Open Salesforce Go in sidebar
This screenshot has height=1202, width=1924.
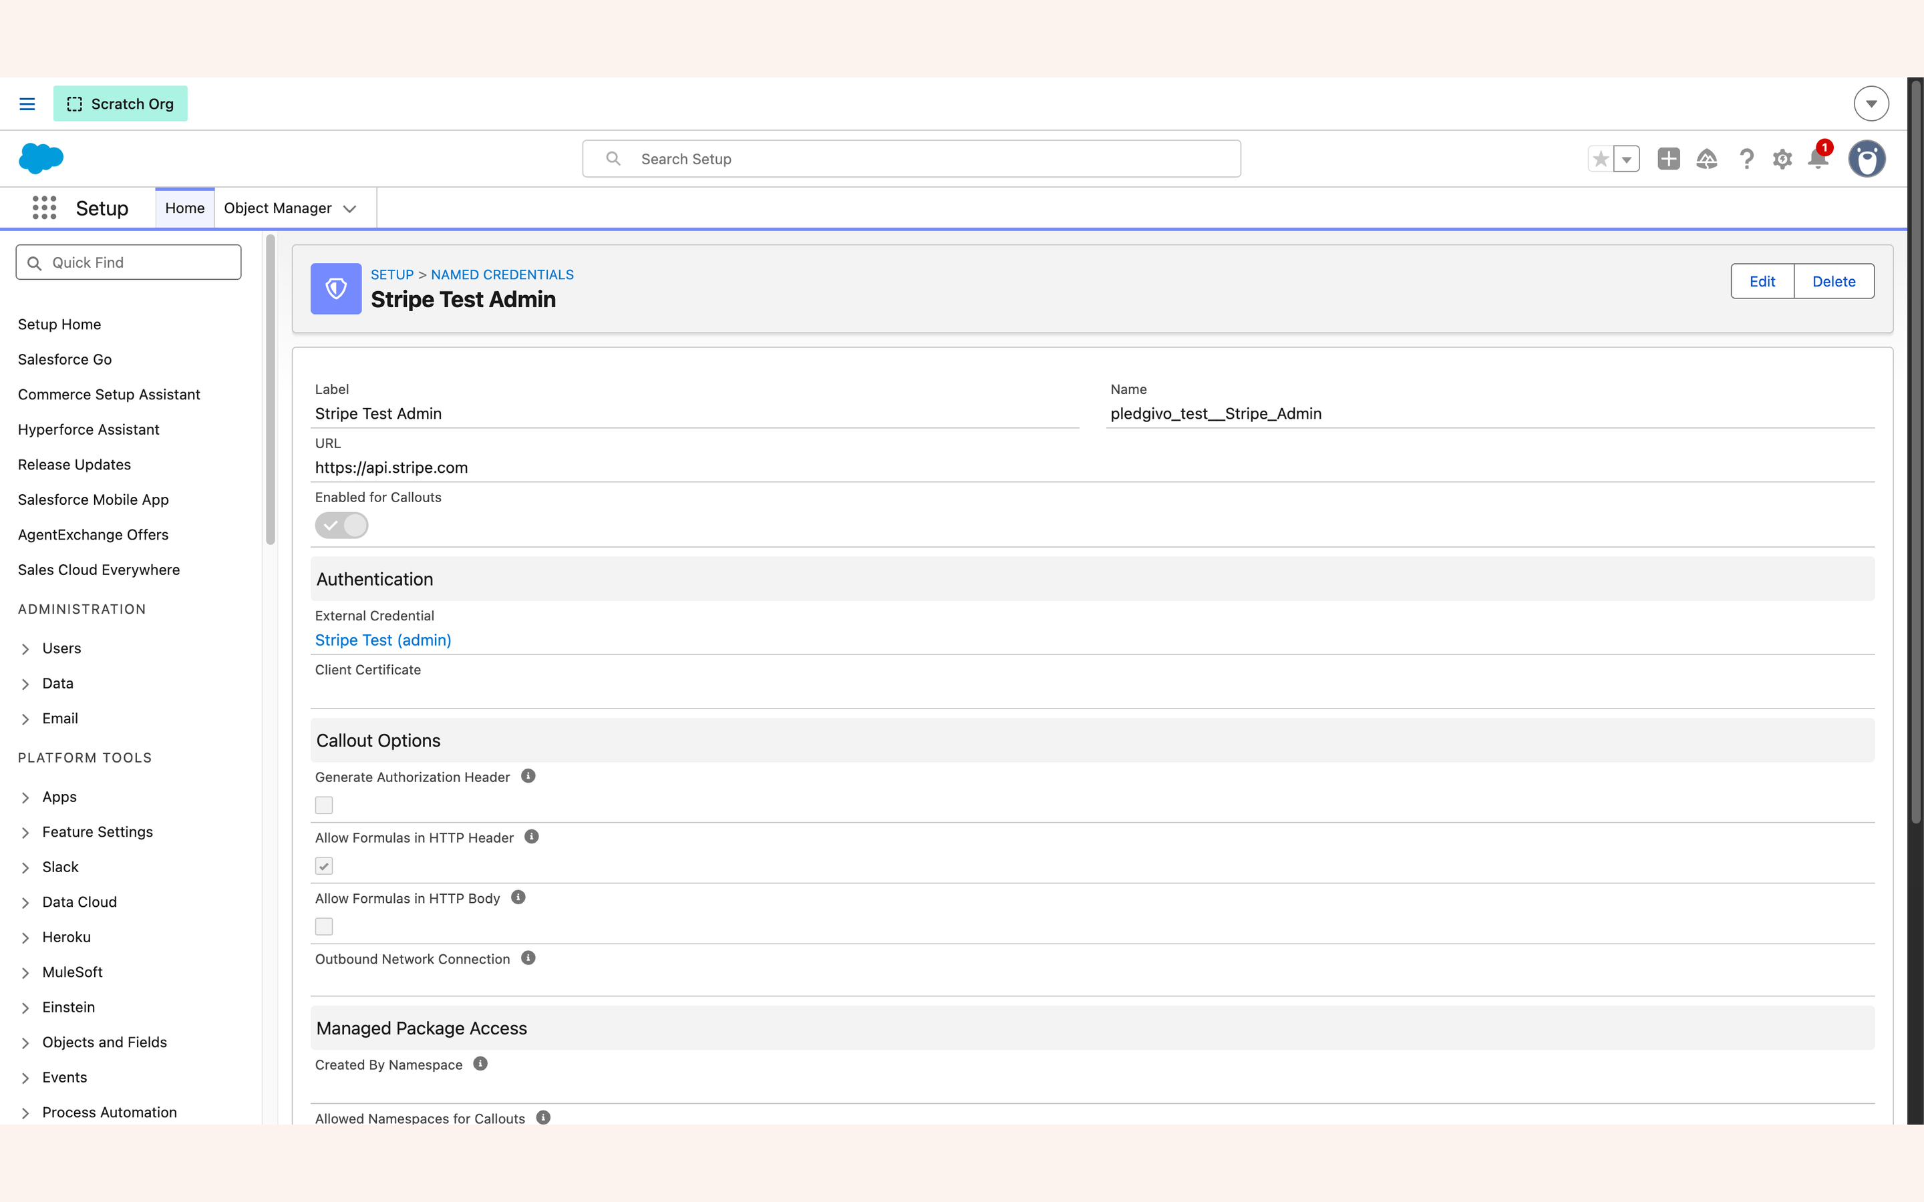click(65, 359)
